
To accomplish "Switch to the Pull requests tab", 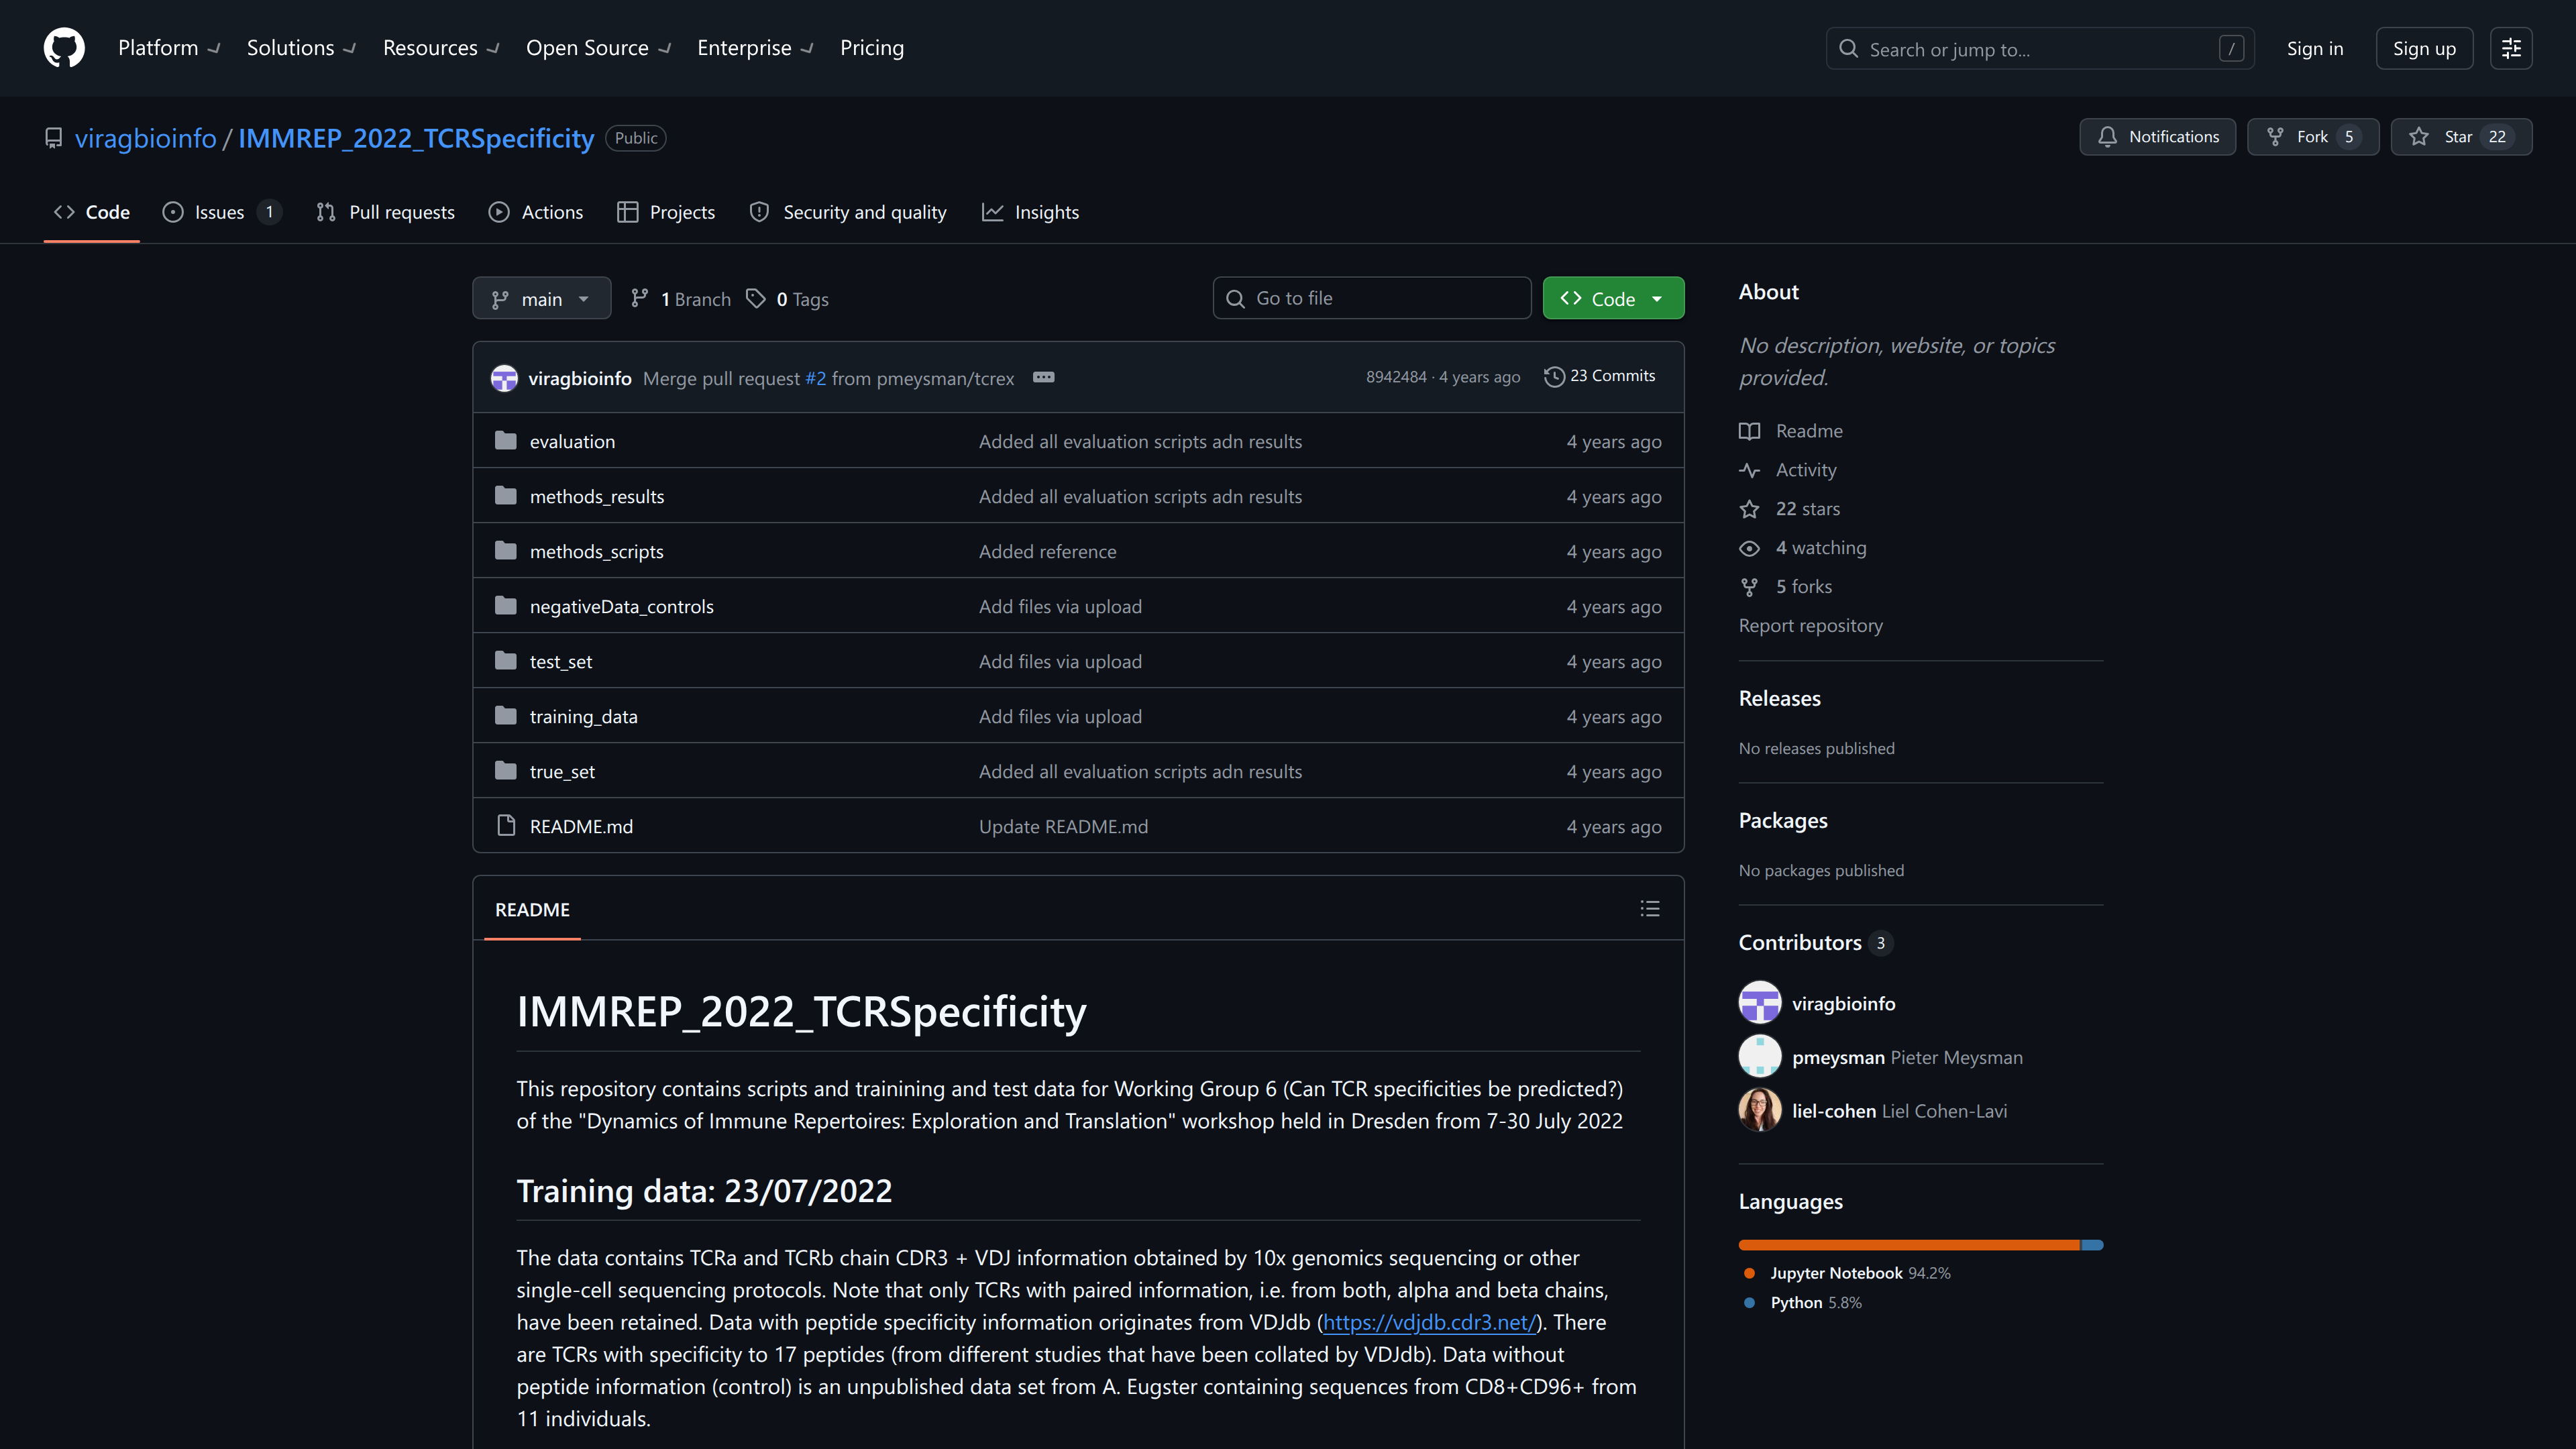I will (385, 212).
